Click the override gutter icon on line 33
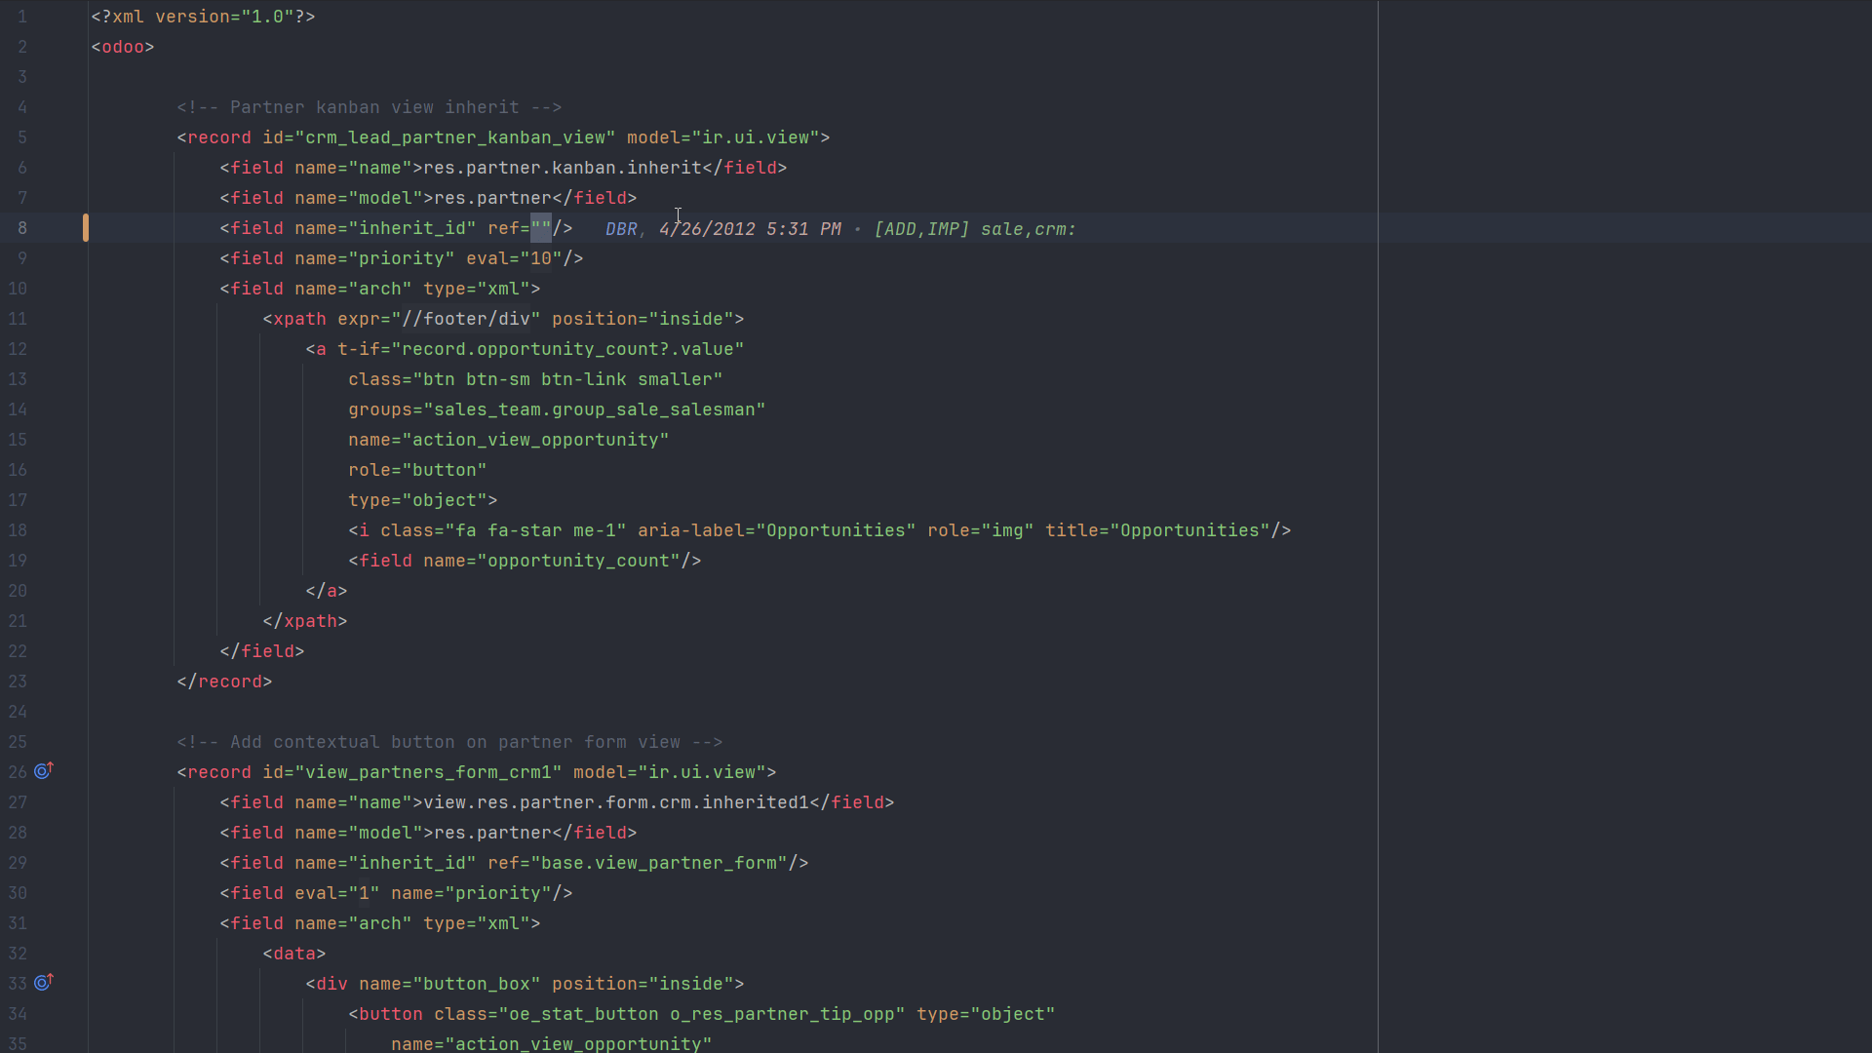1872x1053 pixels. [44, 983]
